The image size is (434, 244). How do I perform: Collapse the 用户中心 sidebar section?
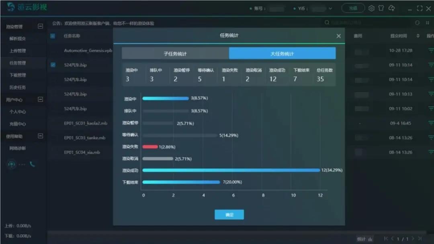(x=40, y=99)
